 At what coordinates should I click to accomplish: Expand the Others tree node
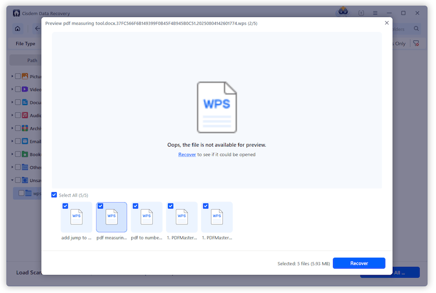(12, 167)
